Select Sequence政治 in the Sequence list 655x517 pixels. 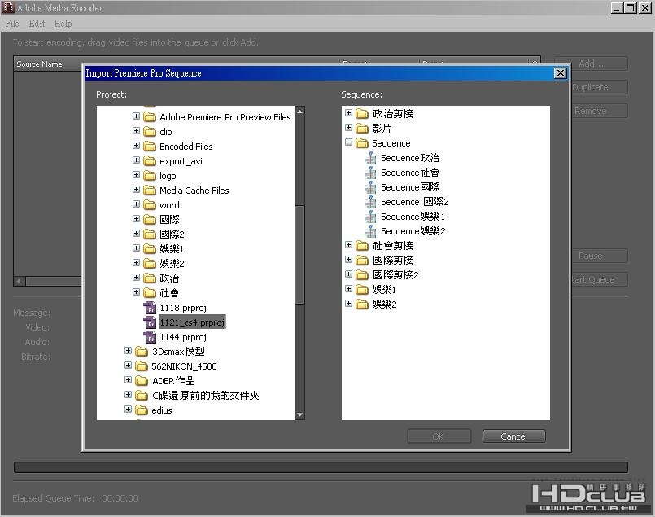point(410,158)
